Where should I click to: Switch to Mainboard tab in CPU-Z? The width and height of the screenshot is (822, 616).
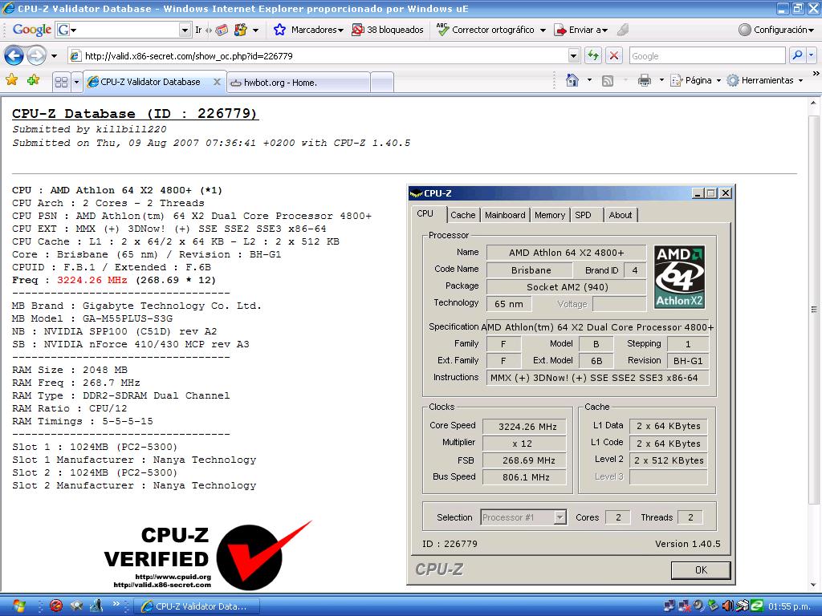[505, 215]
